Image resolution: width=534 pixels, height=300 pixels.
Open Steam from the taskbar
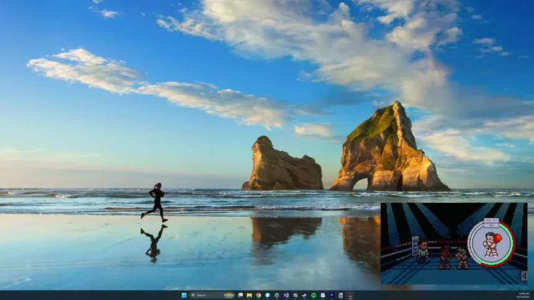[304, 295]
